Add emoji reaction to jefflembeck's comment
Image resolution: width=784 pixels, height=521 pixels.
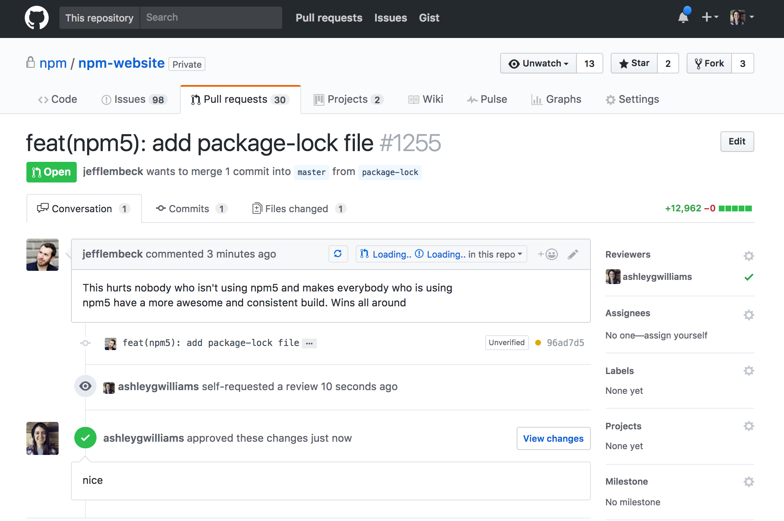548,254
